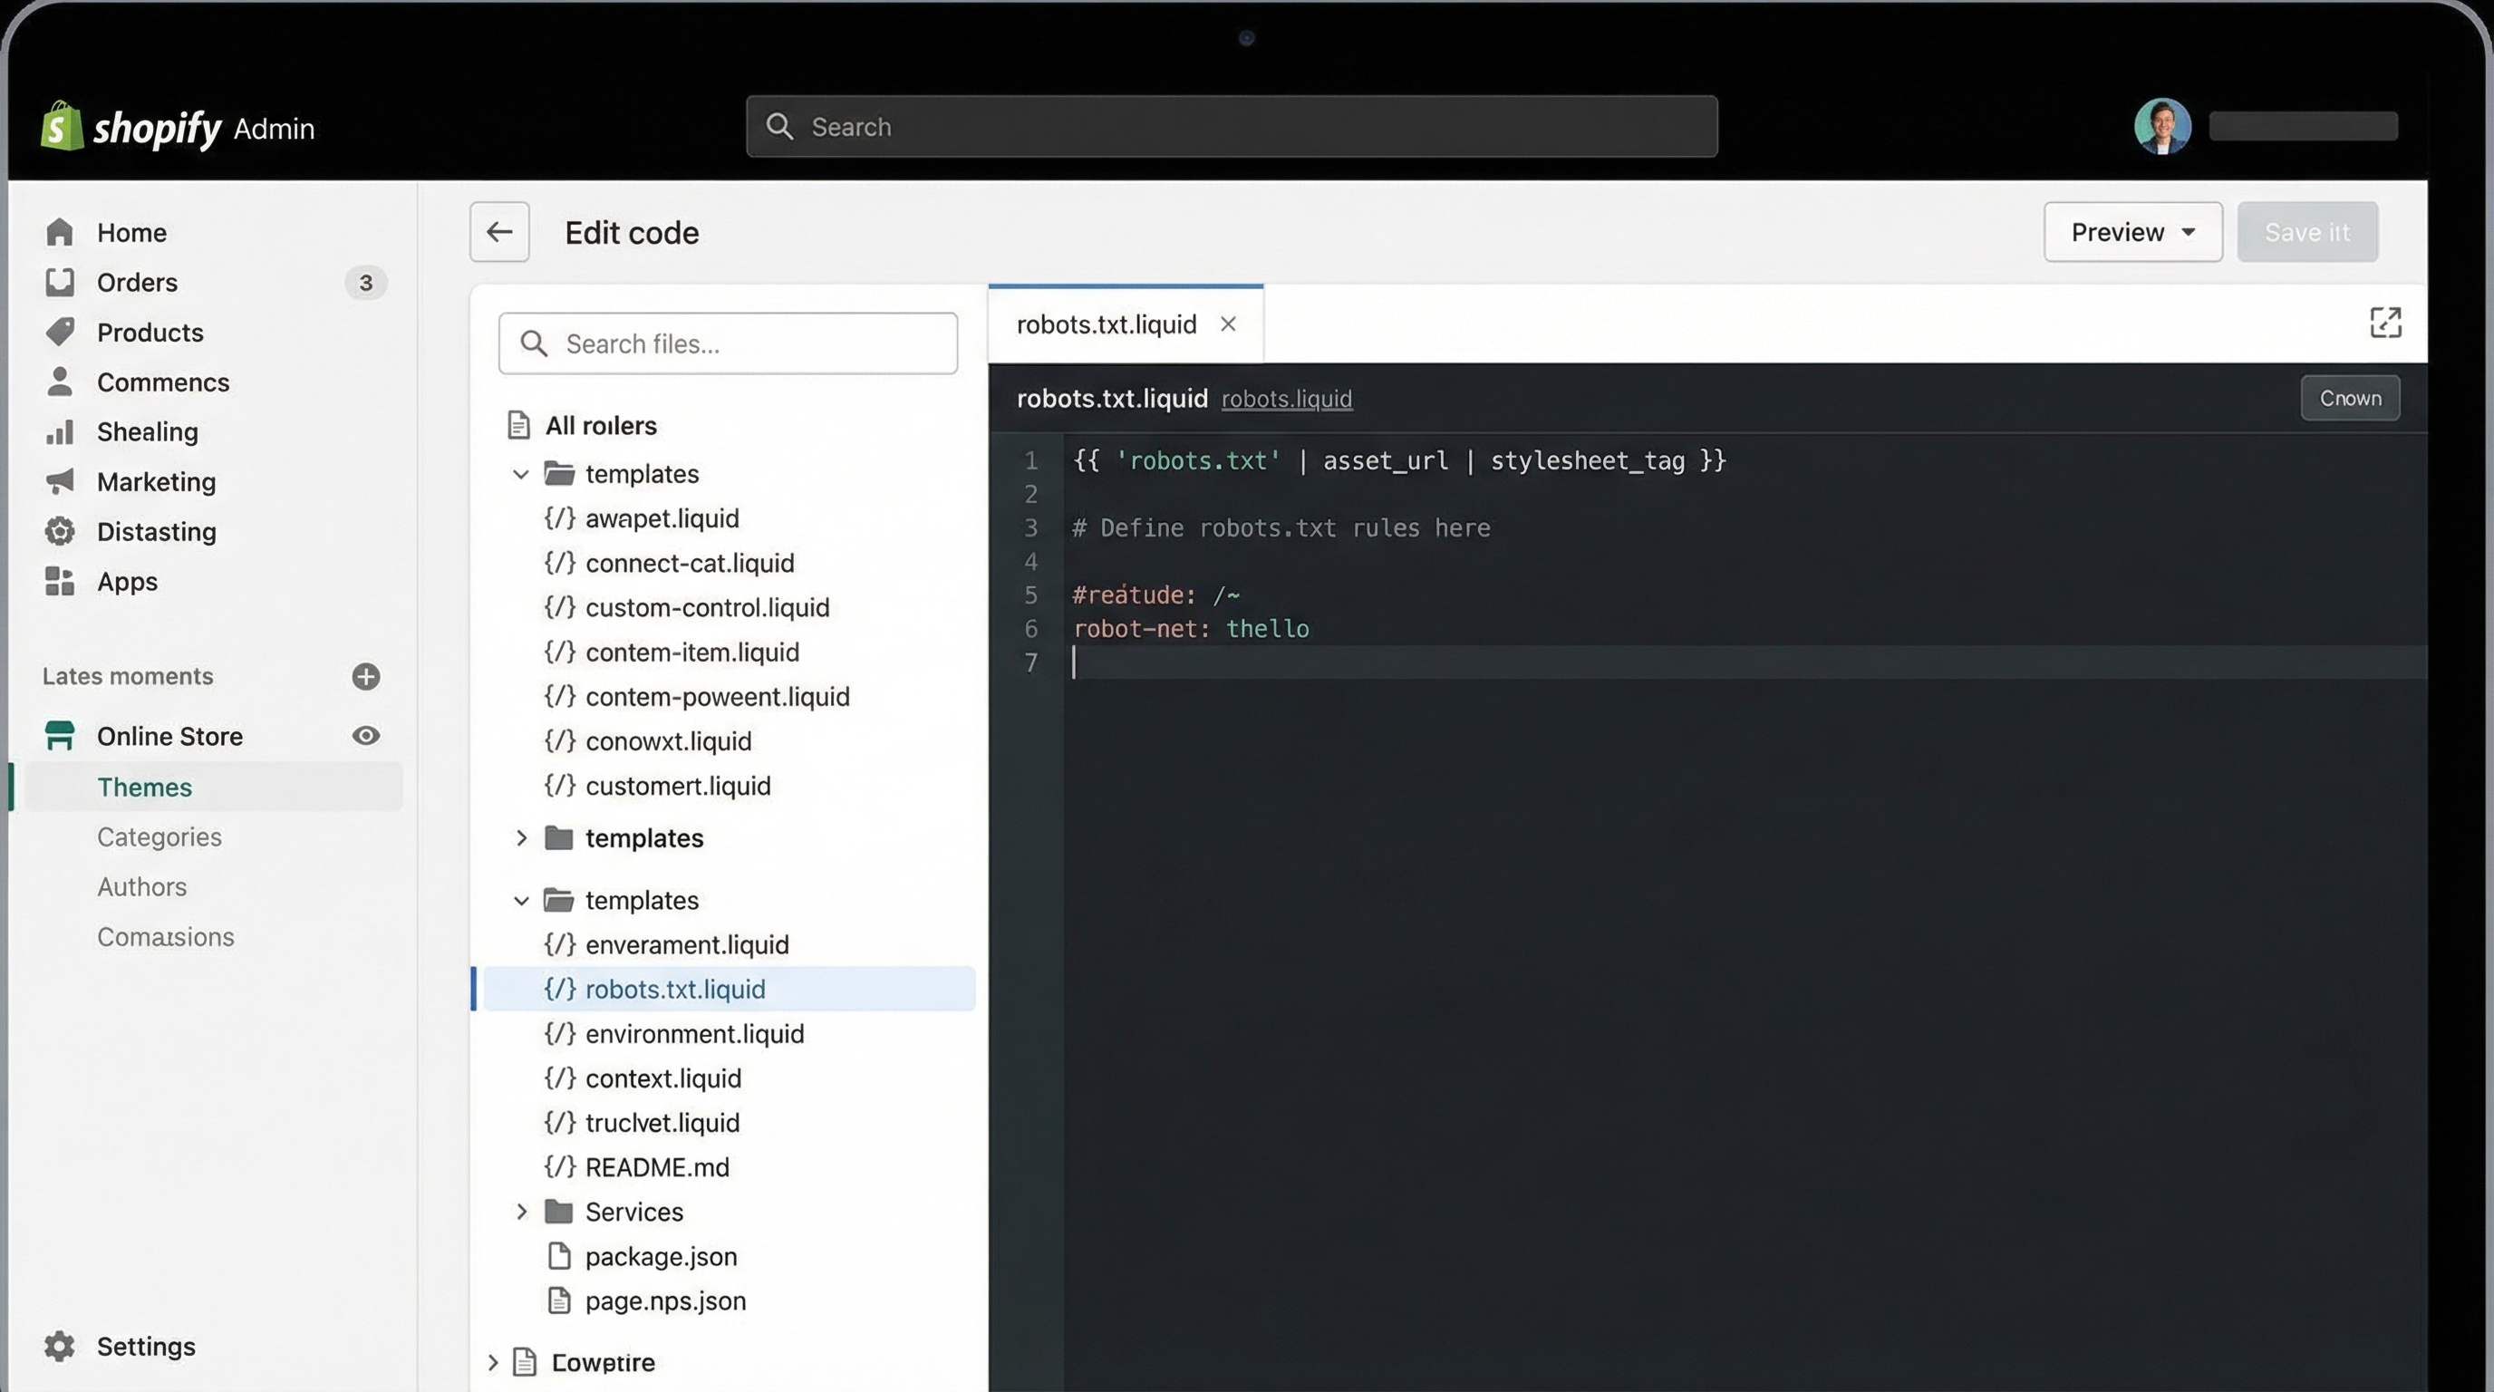
Task: Expand the code editor to fullscreen
Action: tap(2384, 323)
